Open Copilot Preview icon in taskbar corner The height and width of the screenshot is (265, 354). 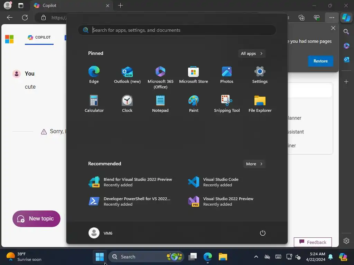pyautogui.click(x=343, y=257)
